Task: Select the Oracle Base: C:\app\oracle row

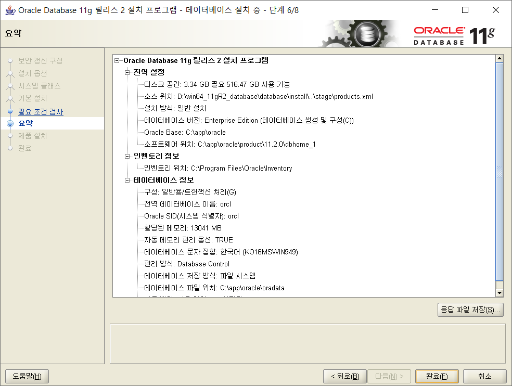Action: (x=185, y=132)
